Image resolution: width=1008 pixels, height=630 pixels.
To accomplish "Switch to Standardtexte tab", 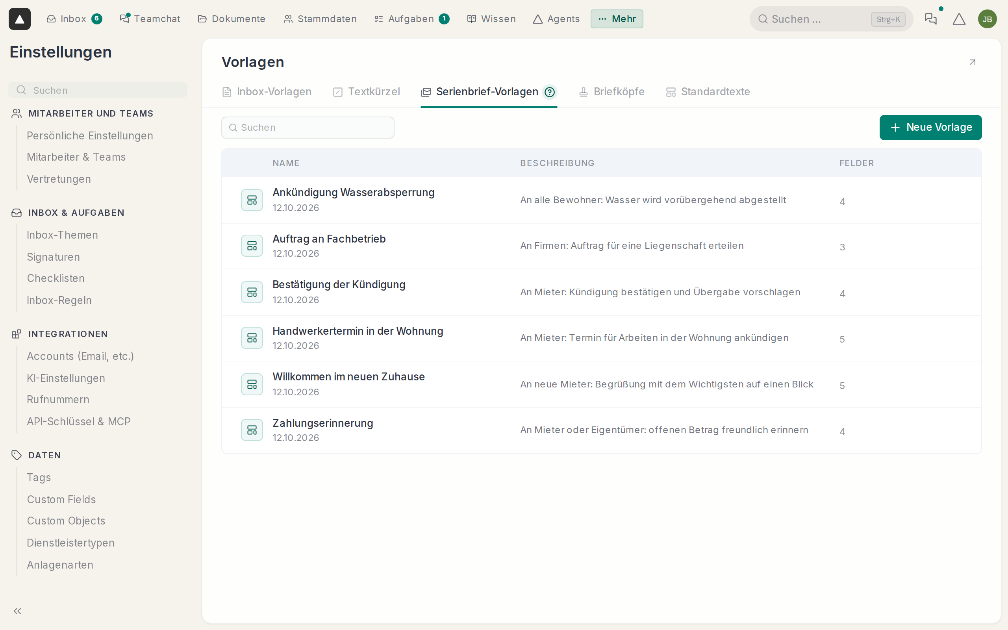I will [x=708, y=92].
